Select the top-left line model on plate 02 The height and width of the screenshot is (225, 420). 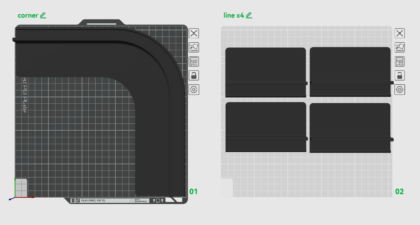click(x=266, y=72)
